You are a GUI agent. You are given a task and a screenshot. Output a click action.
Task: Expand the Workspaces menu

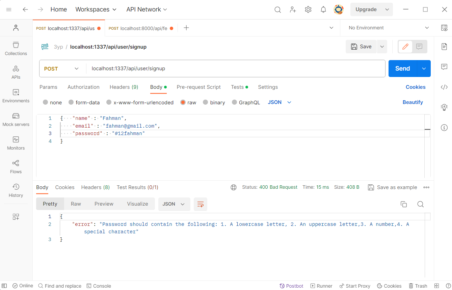(96, 9)
